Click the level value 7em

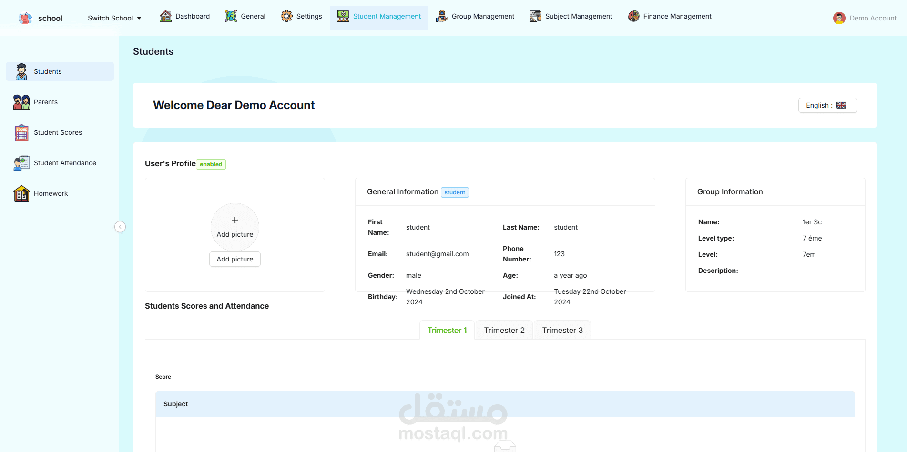pos(809,254)
